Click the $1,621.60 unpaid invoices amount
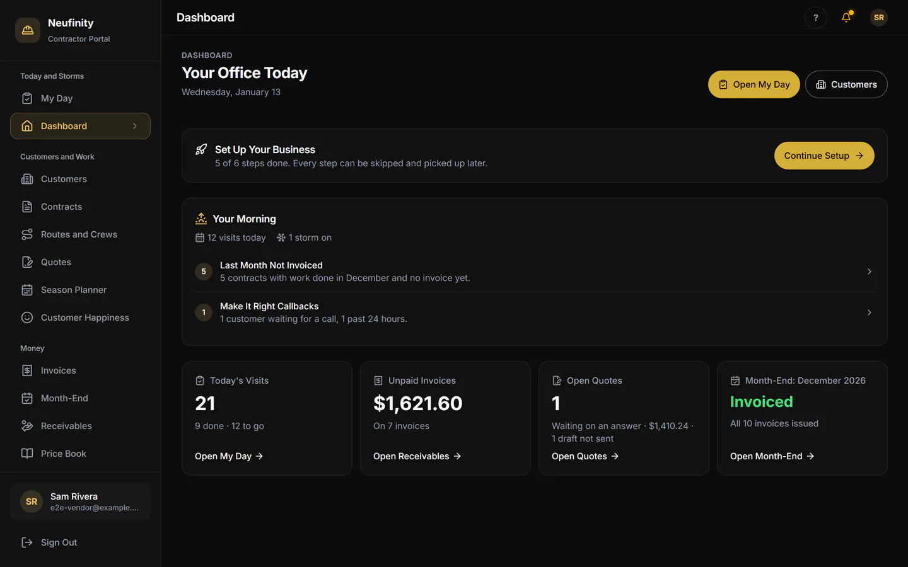908x567 pixels. tap(418, 403)
